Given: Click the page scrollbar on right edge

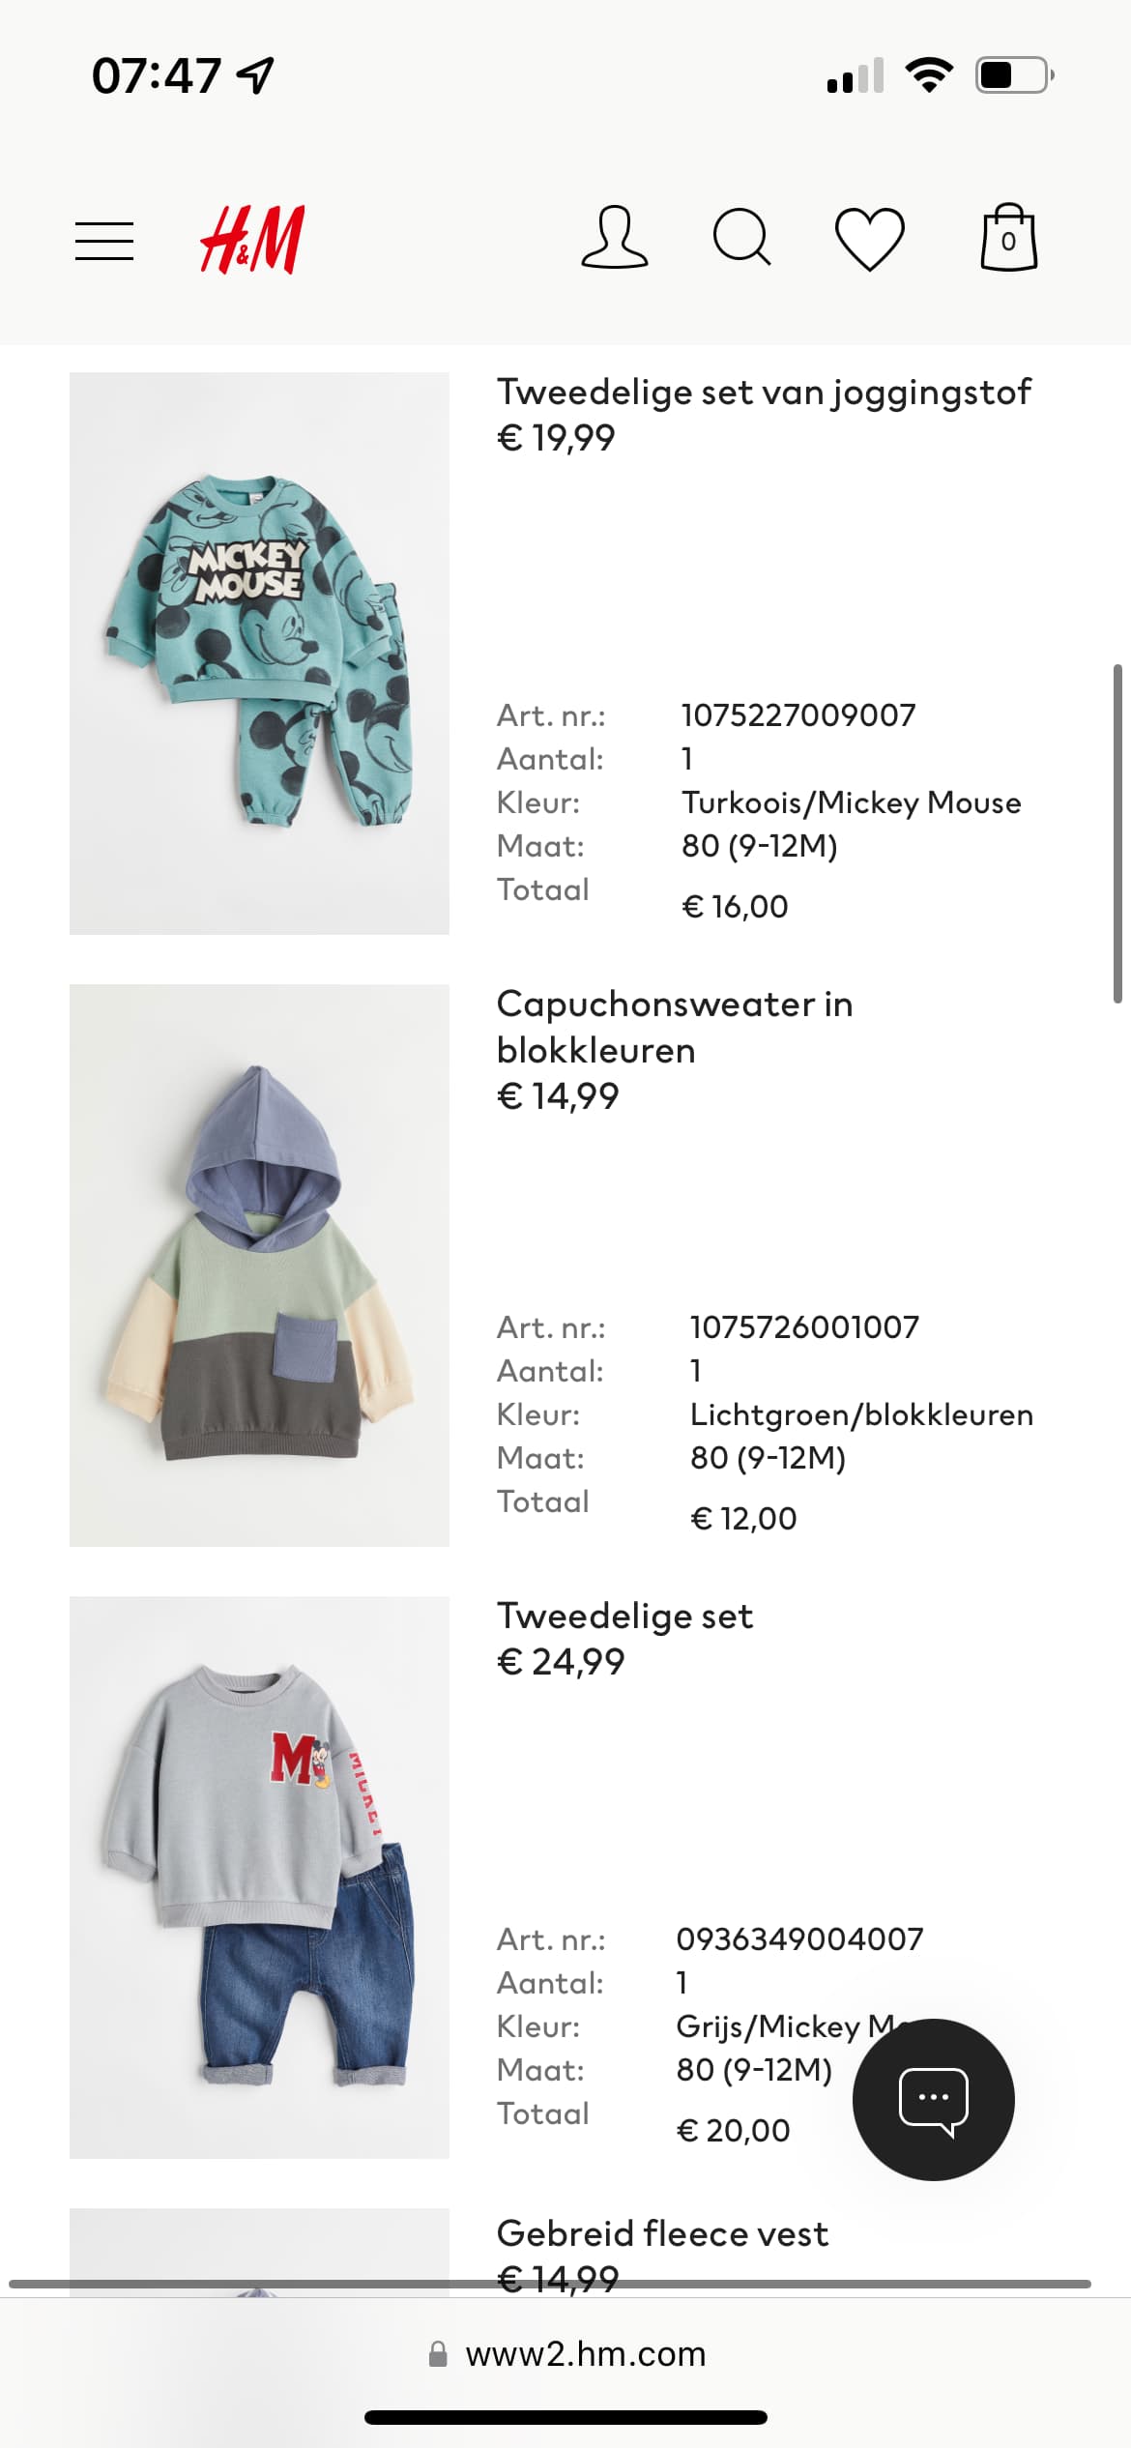Looking at the screenshot, I should tap(1117, 833).
